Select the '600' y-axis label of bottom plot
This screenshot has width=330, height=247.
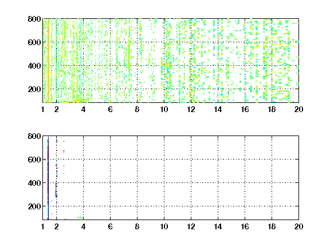34,160
